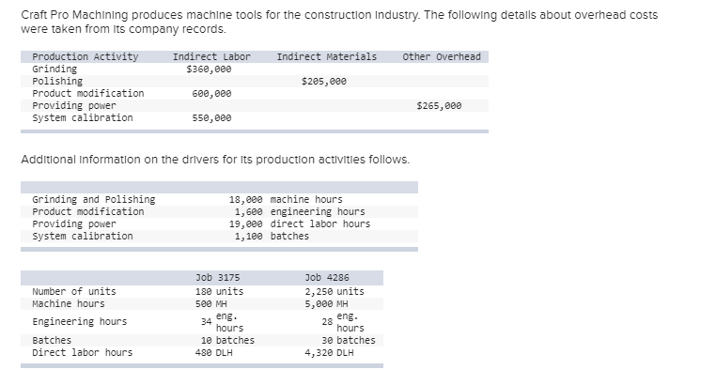Click the 'Indirect Labor' column header
Screen dimensions: 716x385
pos(211,56)
